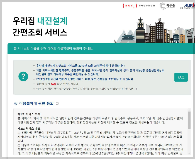195x159 pixels.
Task: Click the red FAQ link in notice text
Action: [x=53, y=84]
